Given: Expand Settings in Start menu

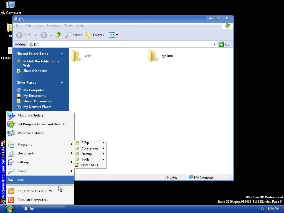Looking at the screenshot, I should pos(40,162).
